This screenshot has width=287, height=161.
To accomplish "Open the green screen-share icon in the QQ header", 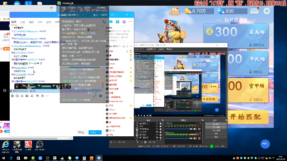I will pyautogui.click(x=118, y=22).
